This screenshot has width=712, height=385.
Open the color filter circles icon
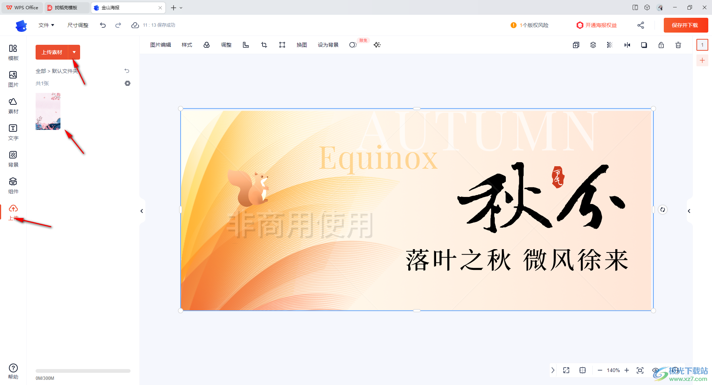coord(207,45)
